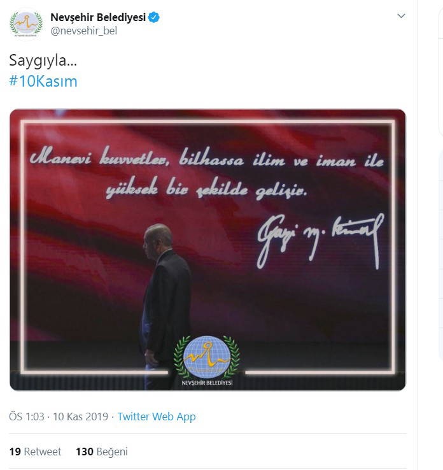
Task: View the 130 Beğeni likes list
Action: [x=102, y=452]
